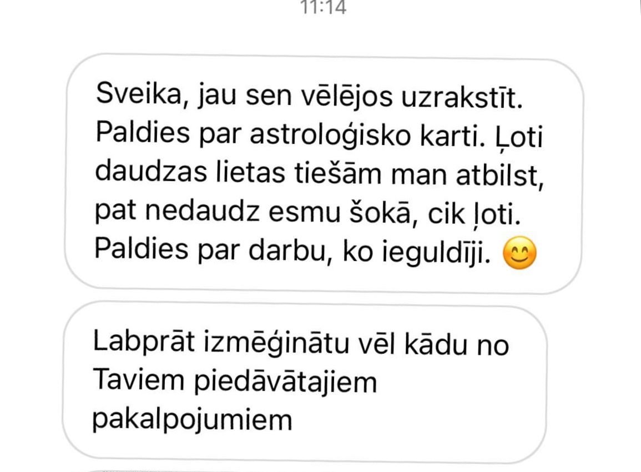The height and width of the screenshot is (472, 641).
Task: Click the smiling face emoji in message
Action: [519, 252]
